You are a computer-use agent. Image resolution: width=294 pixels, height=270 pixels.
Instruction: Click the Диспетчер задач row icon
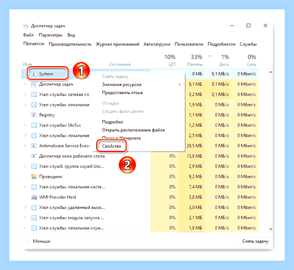click(x=34, y=84)
